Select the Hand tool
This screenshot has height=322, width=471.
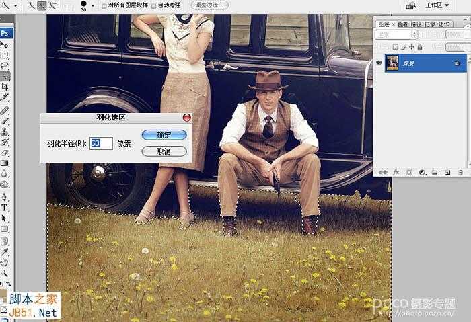pyautogui.click(x=5, y=263)
